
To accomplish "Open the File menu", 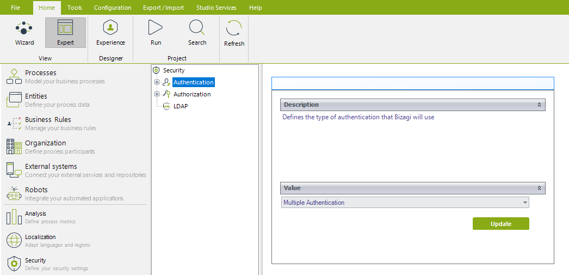I will 16,8.
